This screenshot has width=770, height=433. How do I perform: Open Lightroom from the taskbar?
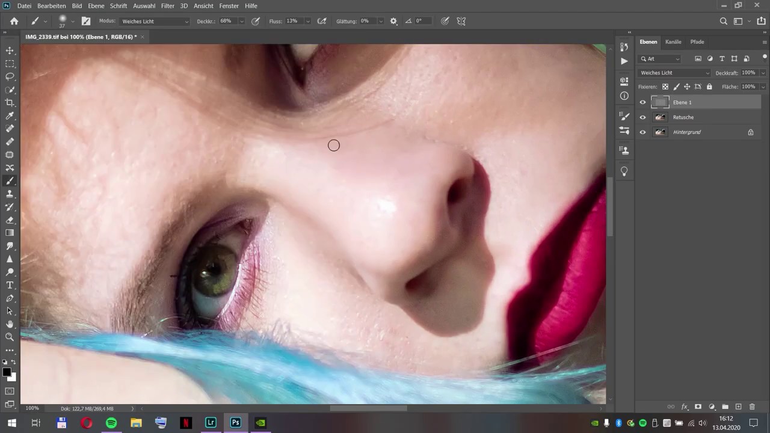pyautogui.click(x=211, y=423)
